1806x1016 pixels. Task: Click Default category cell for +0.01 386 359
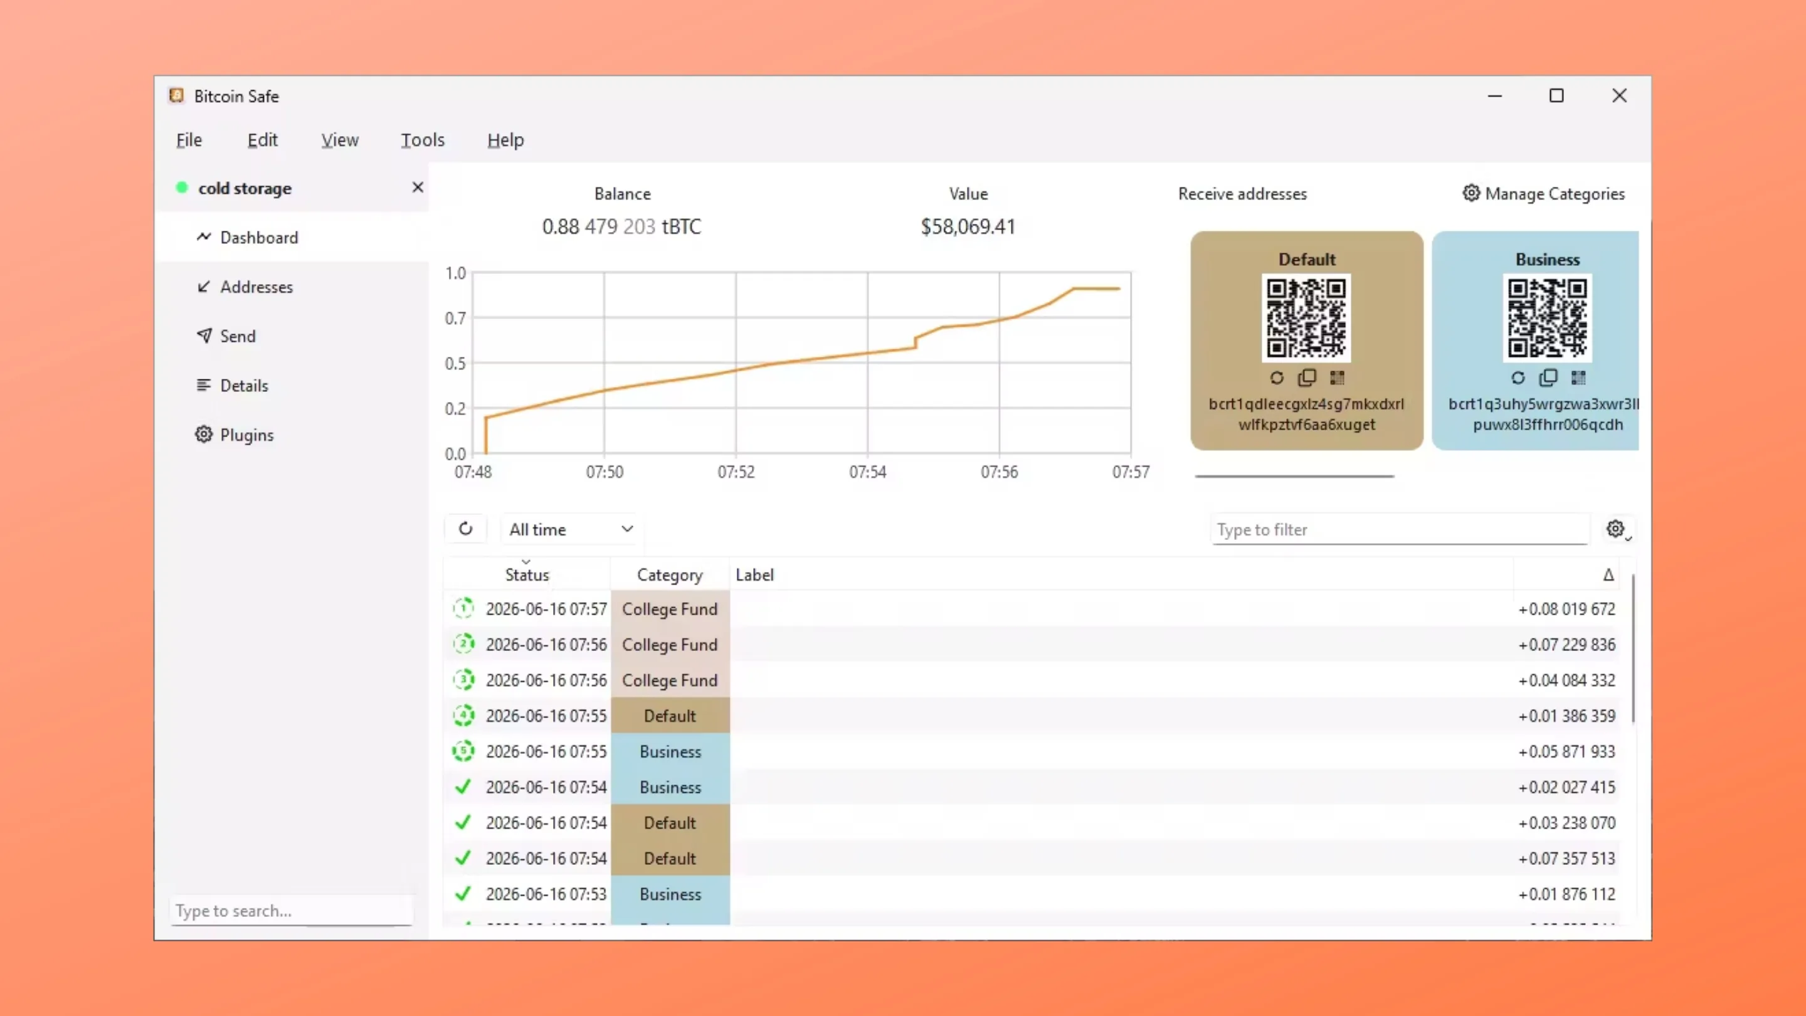click(670, 716)
